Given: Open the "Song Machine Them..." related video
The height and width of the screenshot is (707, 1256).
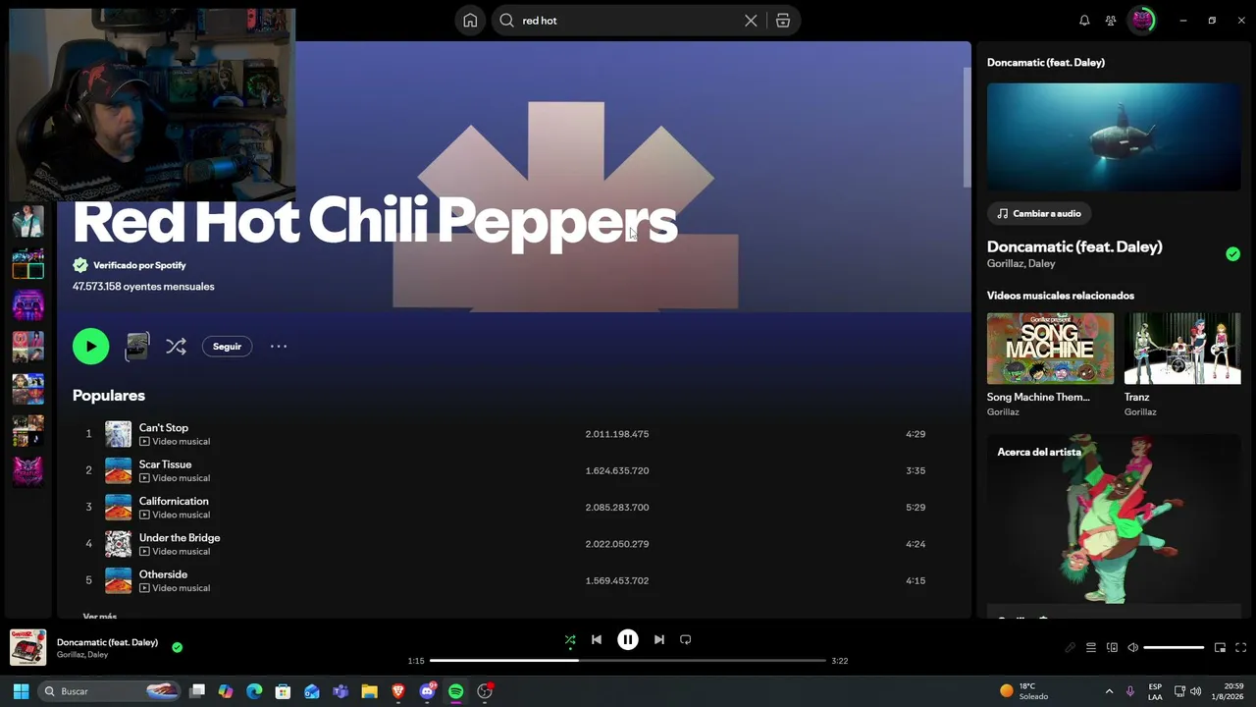Looking at the screenshot, I should click(1050, 349).
